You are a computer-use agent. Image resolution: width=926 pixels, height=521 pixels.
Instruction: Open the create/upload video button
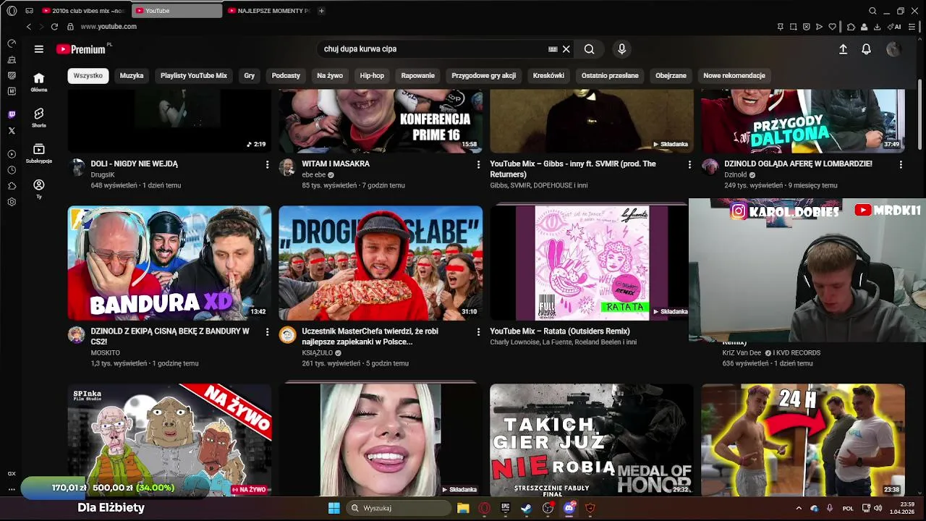843,49
